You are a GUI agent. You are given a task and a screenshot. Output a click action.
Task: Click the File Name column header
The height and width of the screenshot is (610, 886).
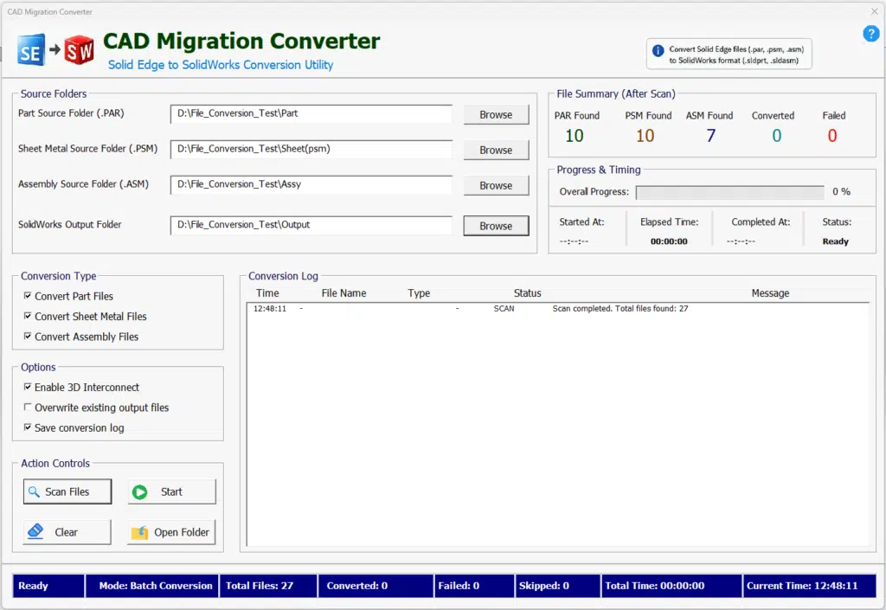(x=343, y=293)
